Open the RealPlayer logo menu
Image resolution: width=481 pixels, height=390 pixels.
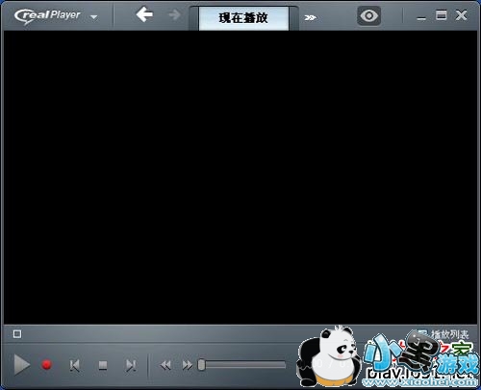[47, 16]
